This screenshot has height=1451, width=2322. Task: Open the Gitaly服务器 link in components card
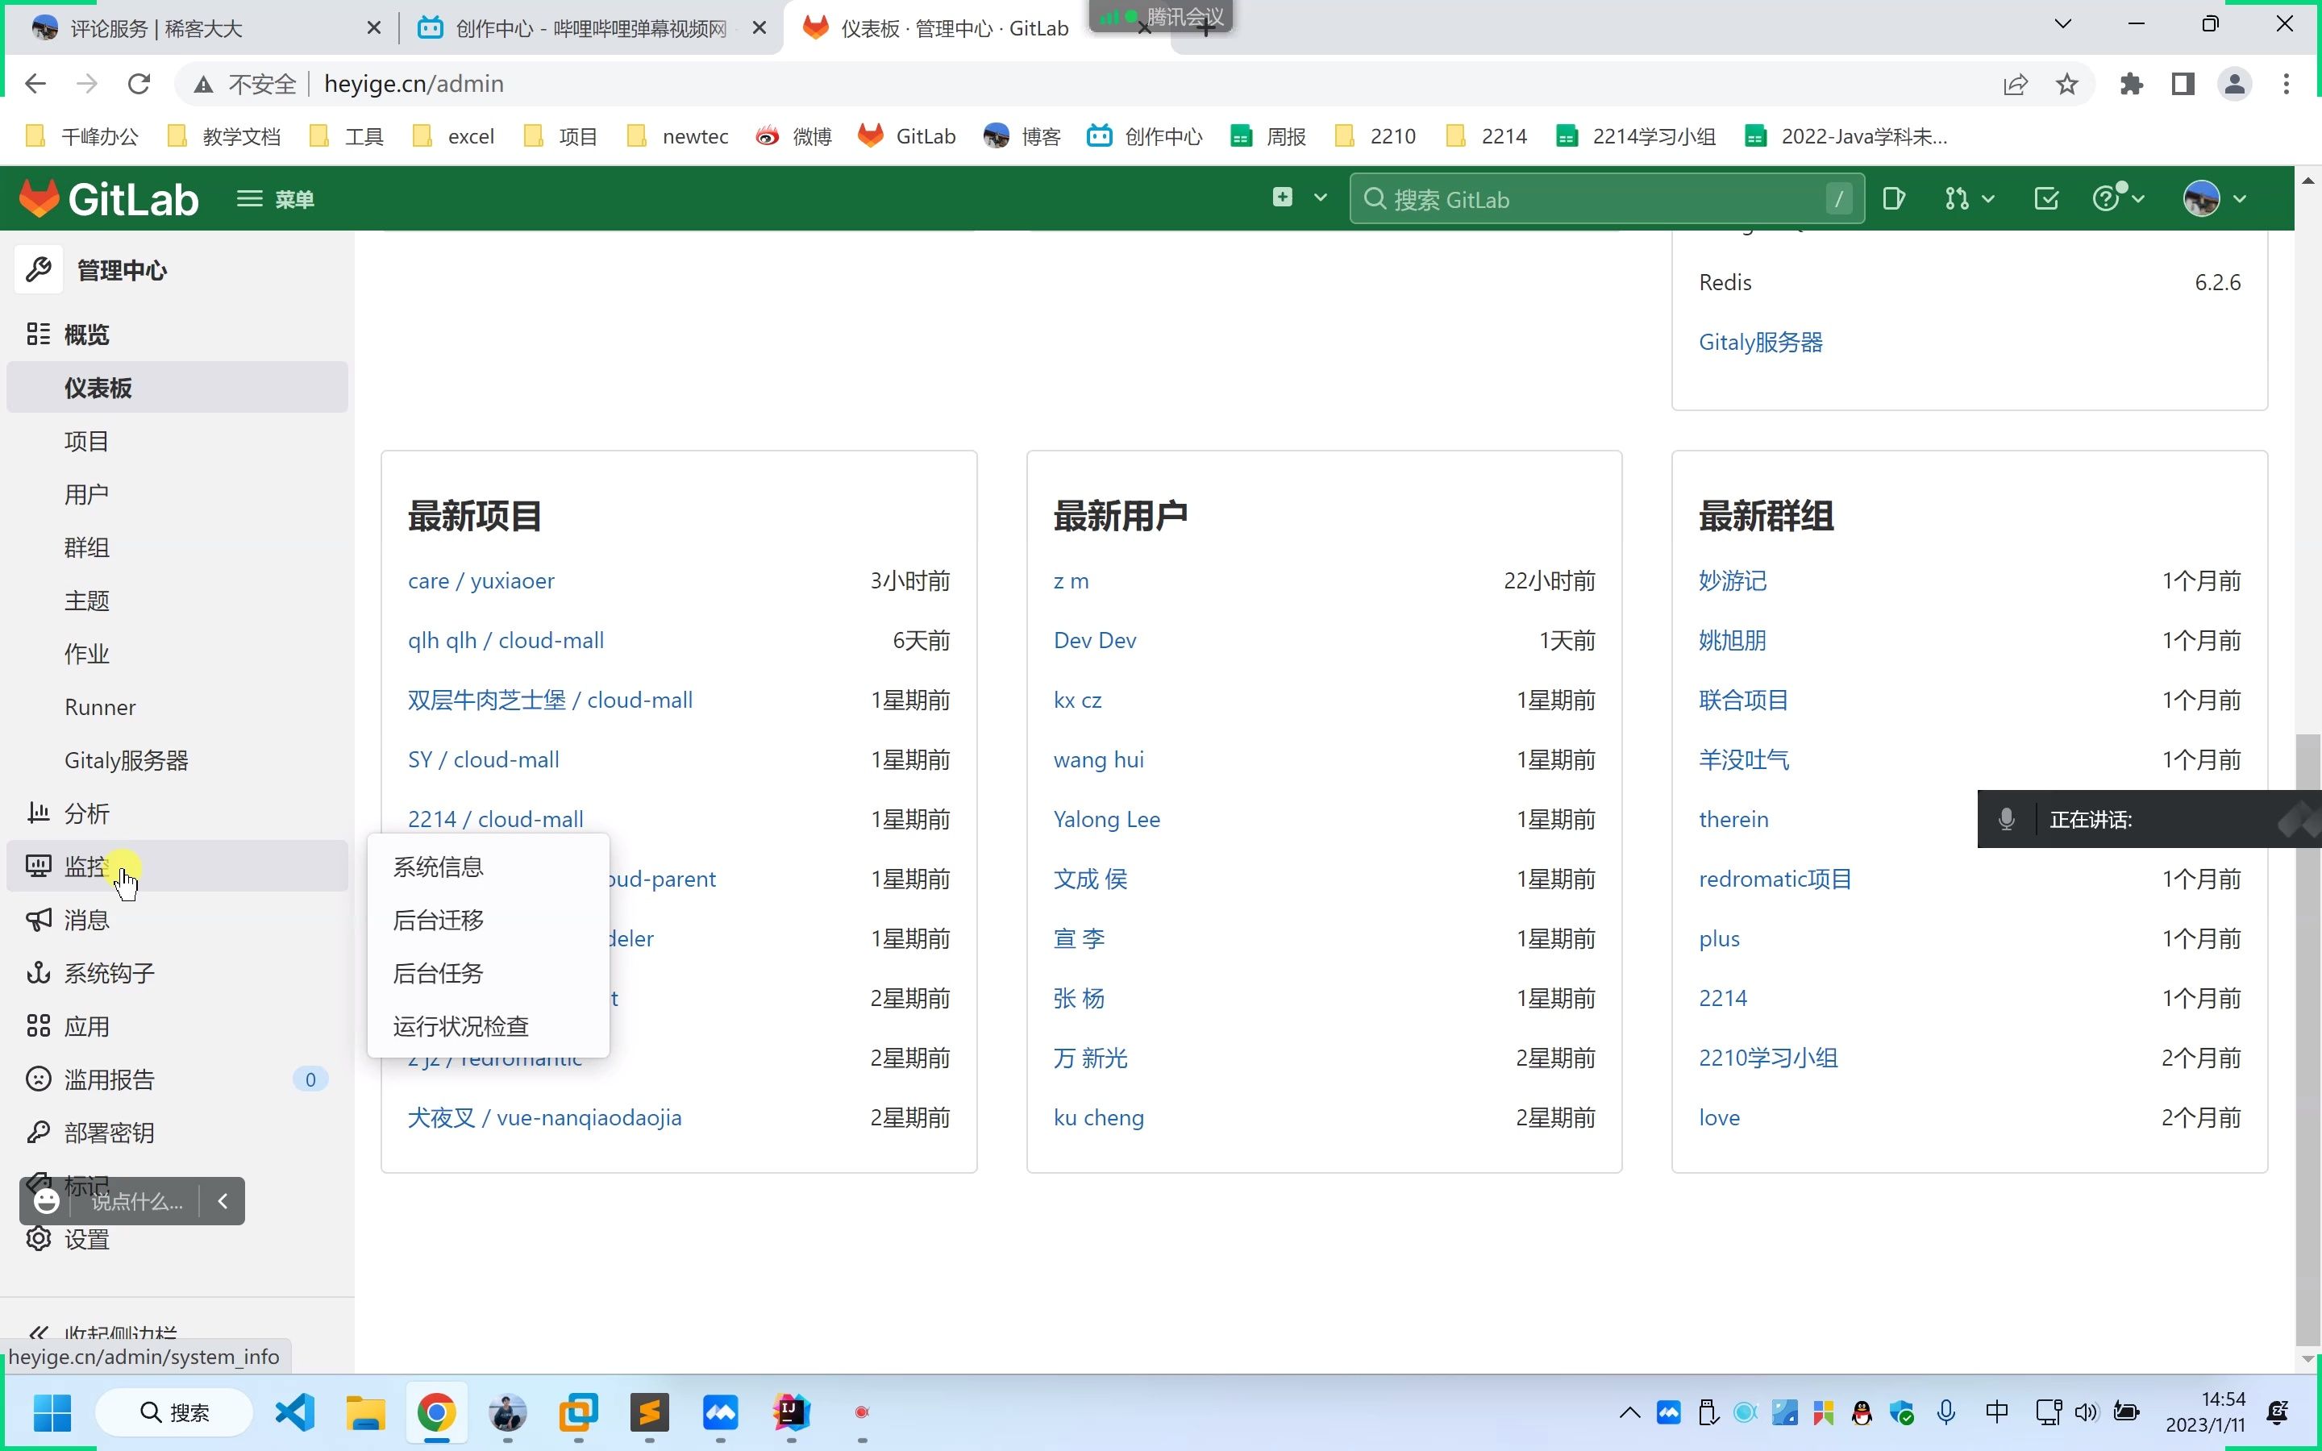point(1760,342)
